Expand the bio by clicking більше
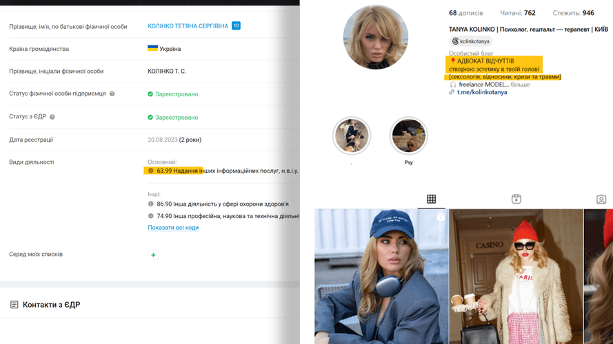 pyautogui.click(x=520, y=85)
